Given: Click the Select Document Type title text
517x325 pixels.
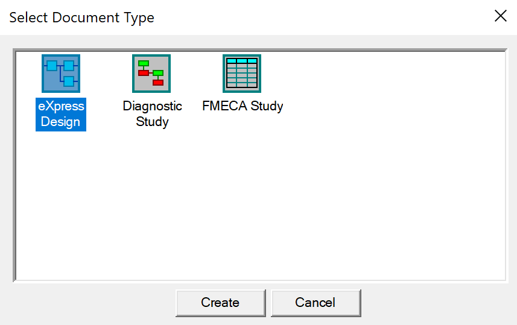Looking at the screenshot, I should point(82,17).
